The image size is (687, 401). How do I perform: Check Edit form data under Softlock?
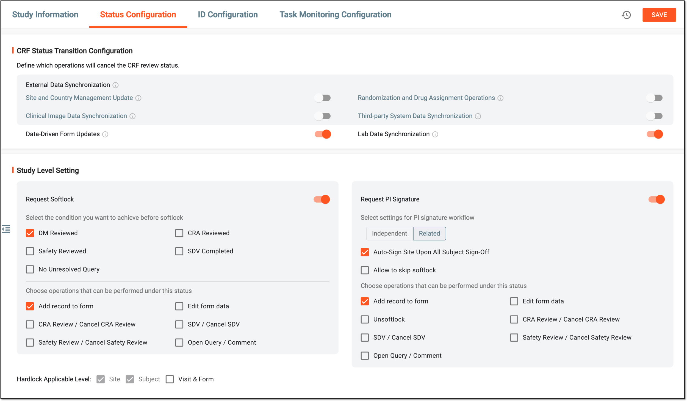pyautogui.click(x=179, y=306)
